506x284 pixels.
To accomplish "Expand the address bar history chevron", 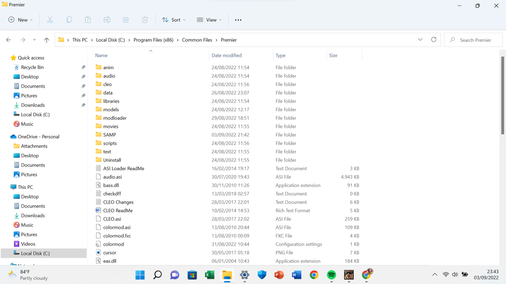I will coord(420,40).
